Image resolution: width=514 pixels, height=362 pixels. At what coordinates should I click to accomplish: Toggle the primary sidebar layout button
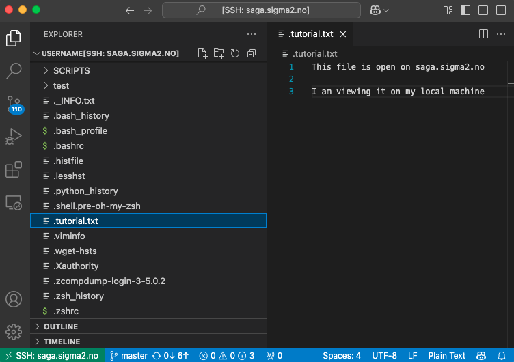[465, 10]
